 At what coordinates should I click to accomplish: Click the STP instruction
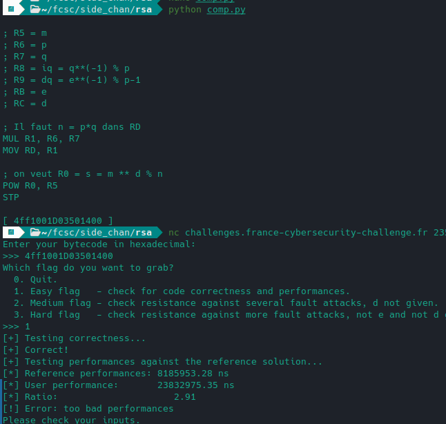click(11, 197)
